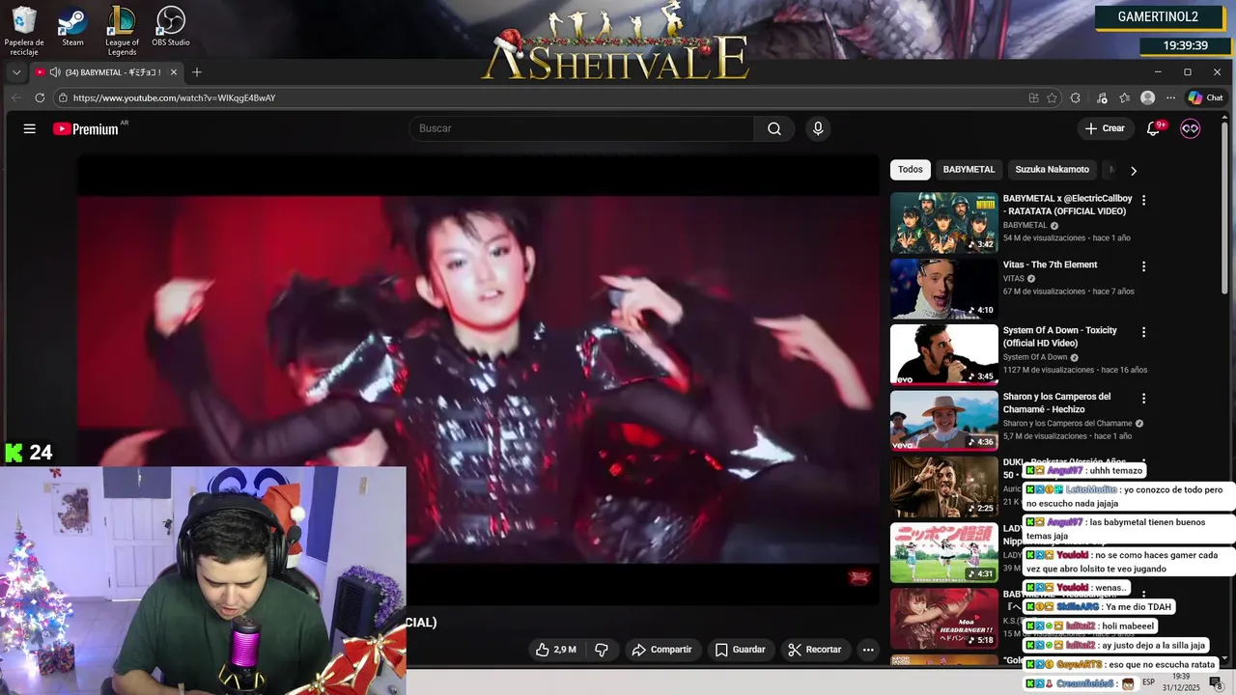Open options for Toxicity video
The height and width of the screenshot is (695, 1236).
1144,332
